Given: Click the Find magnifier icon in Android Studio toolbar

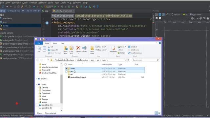Looking at the screenshot, I should (x=26, y=7).
